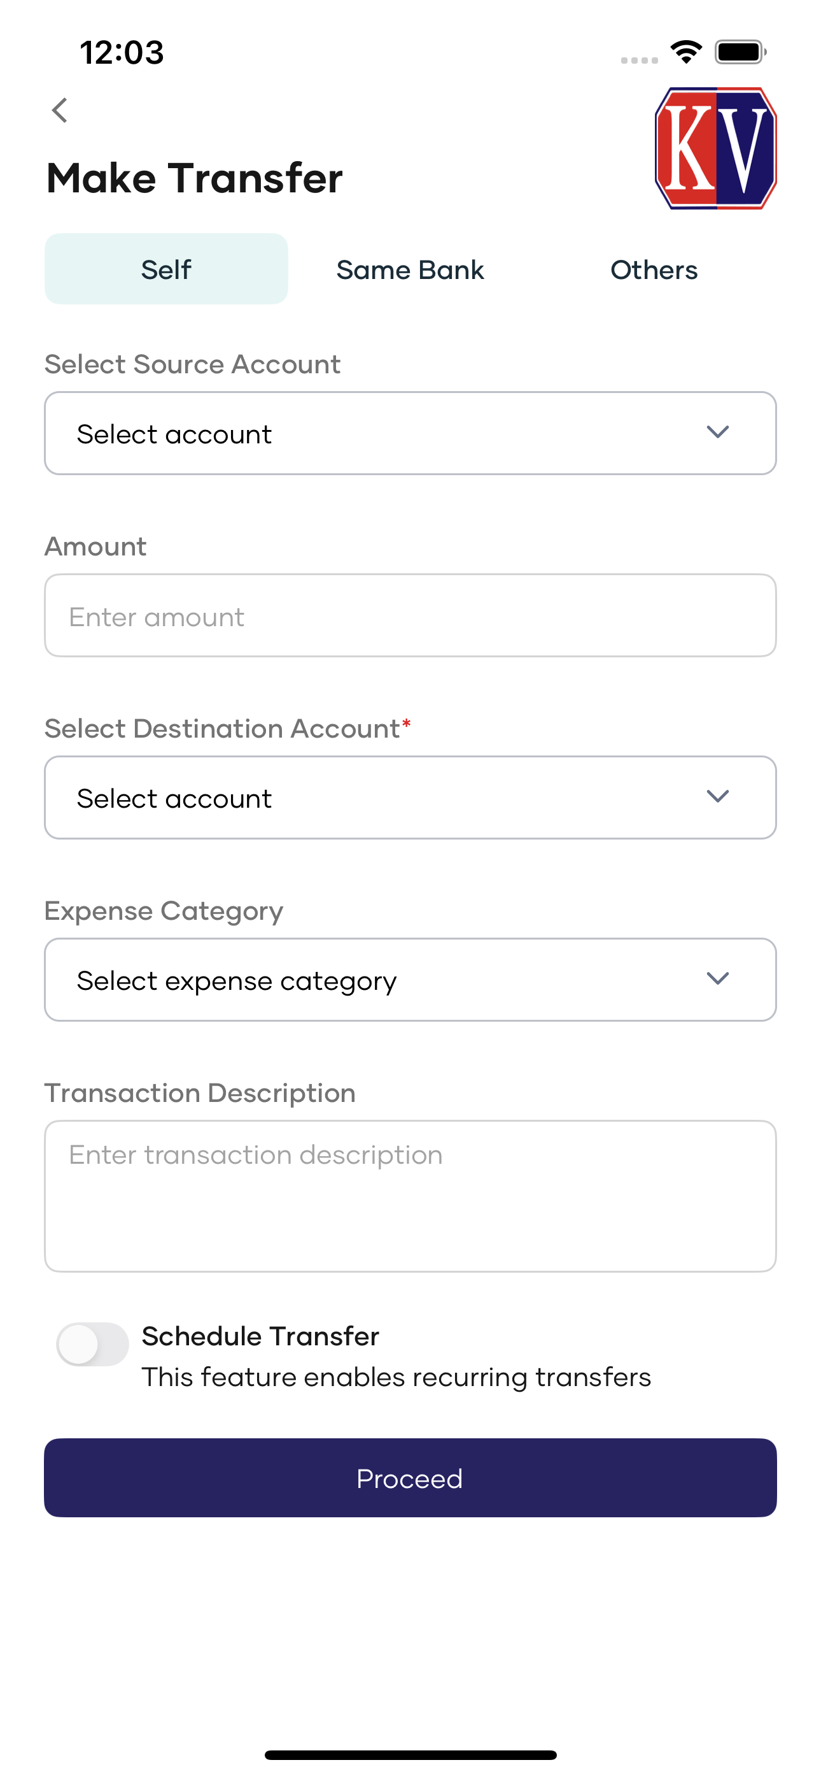Tap the back arrow icon

60,110
